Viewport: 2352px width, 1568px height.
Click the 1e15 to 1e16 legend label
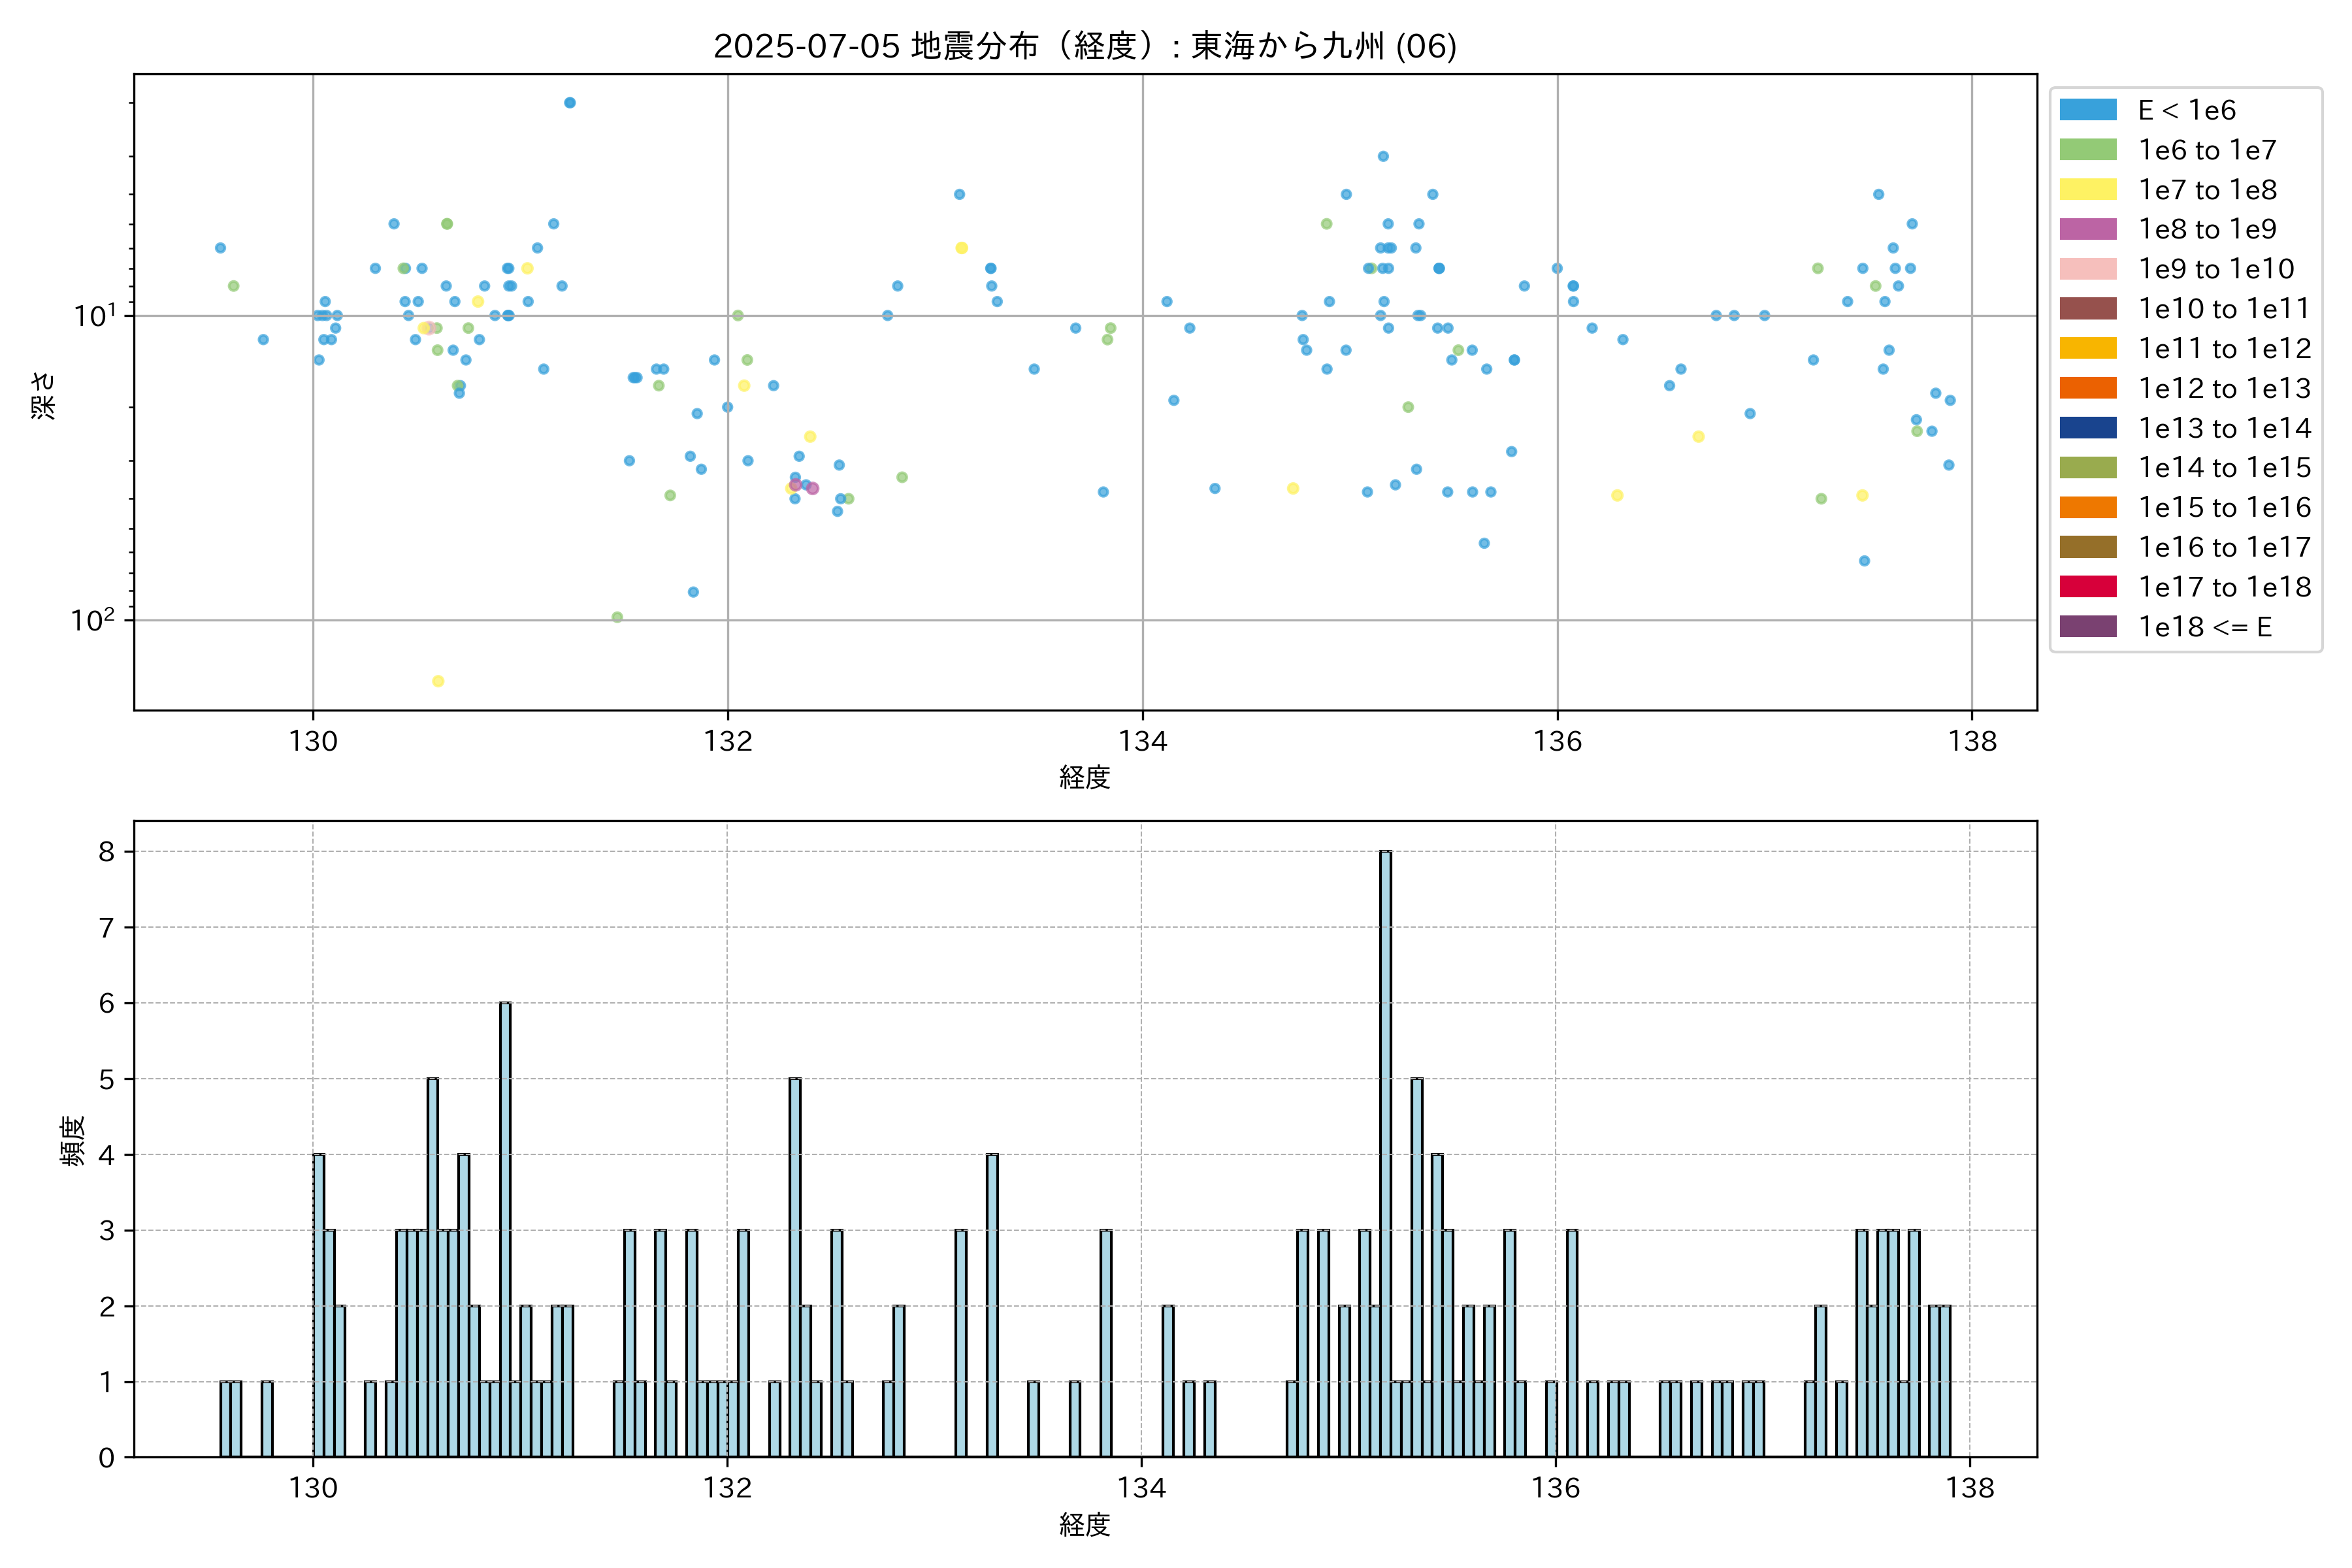(x=2223, y=508)
